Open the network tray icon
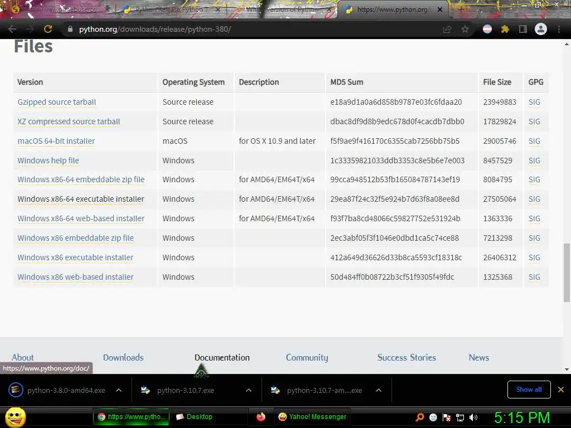Viewport: 571px width, 428px height. [460, 417]
